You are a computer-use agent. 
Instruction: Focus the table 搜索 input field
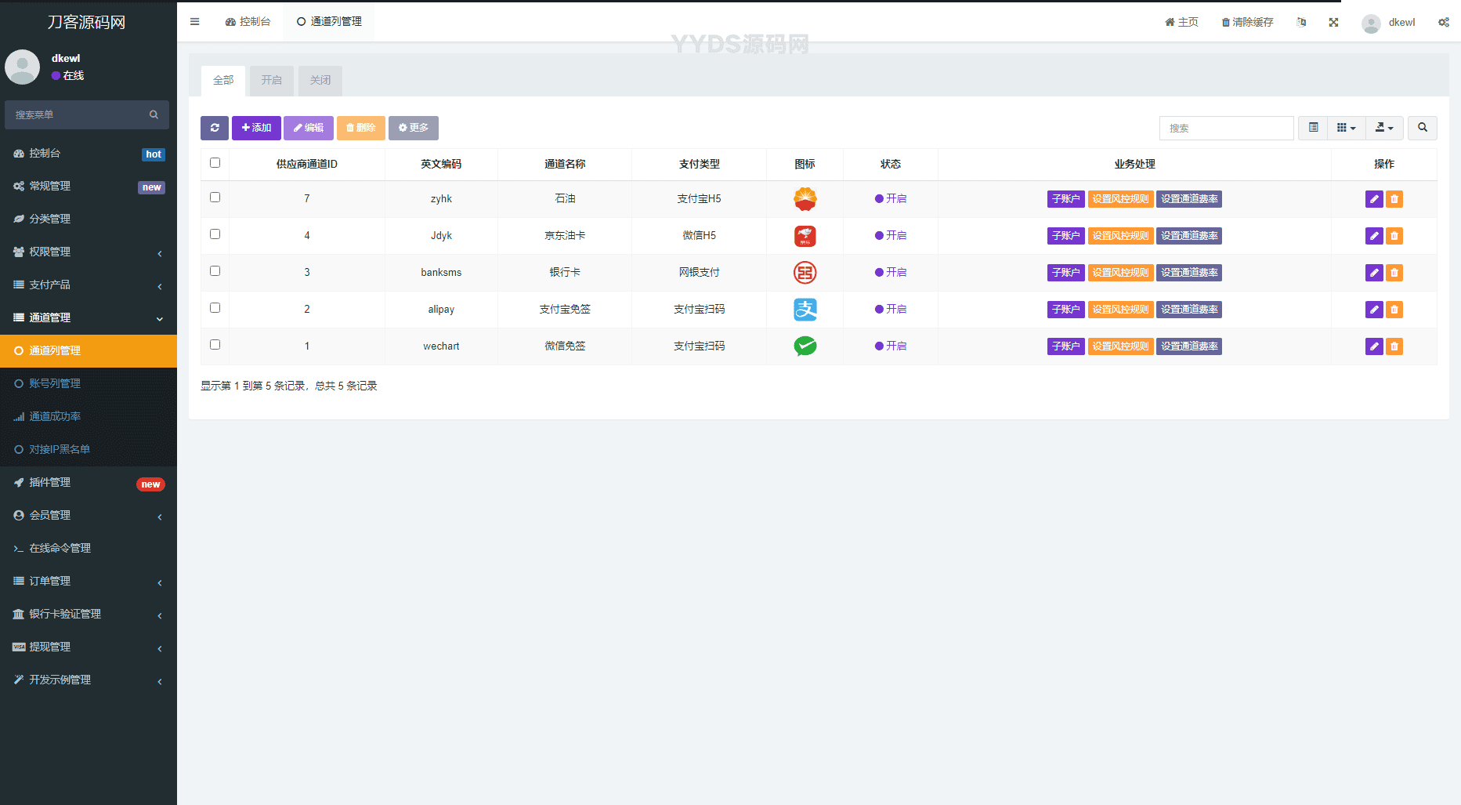[1227, 128]
